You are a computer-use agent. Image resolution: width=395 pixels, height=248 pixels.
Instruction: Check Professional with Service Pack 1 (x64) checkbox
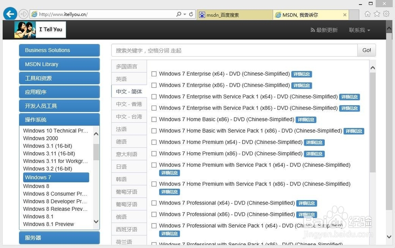point(154,226)
